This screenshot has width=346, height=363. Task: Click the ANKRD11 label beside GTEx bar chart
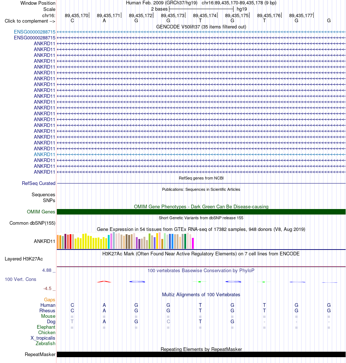click(44, 241)
